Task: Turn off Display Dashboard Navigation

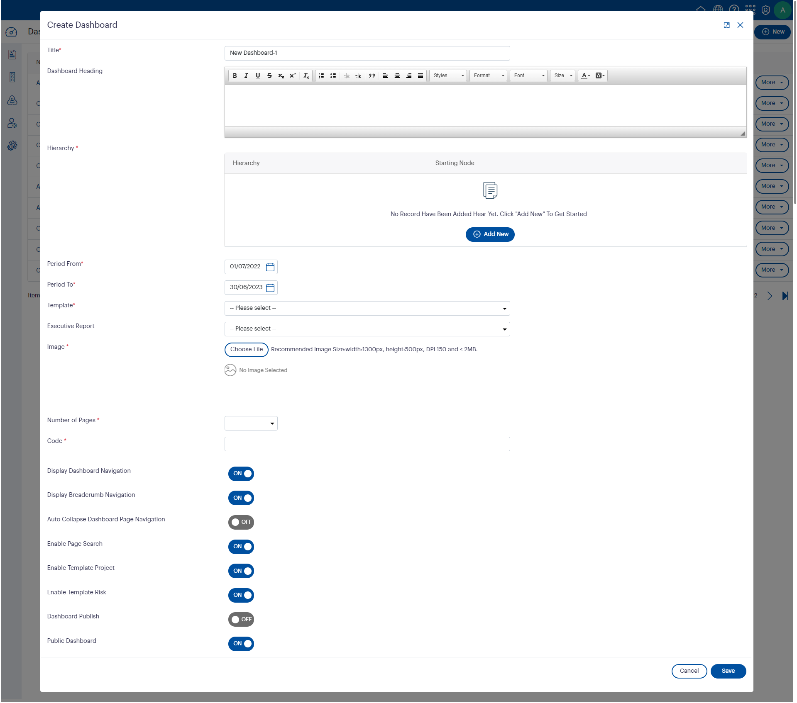Action: point(241,474)
